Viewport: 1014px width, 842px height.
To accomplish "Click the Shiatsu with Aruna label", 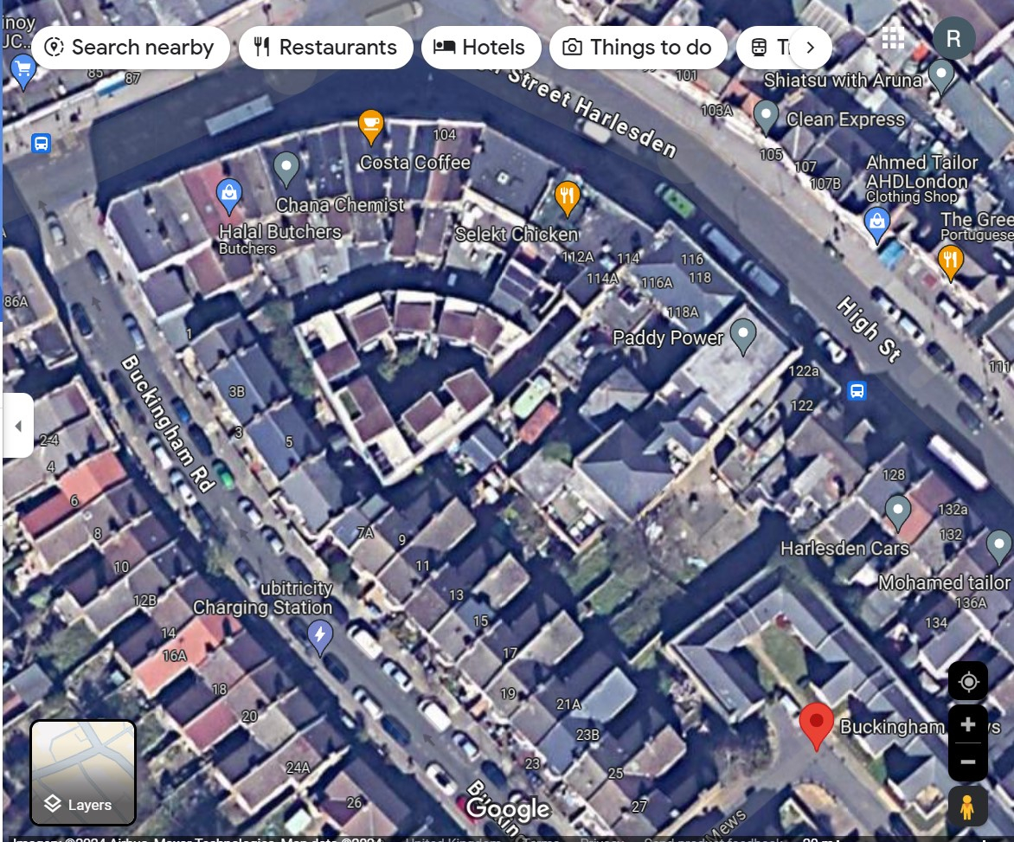I will (843, 80).
